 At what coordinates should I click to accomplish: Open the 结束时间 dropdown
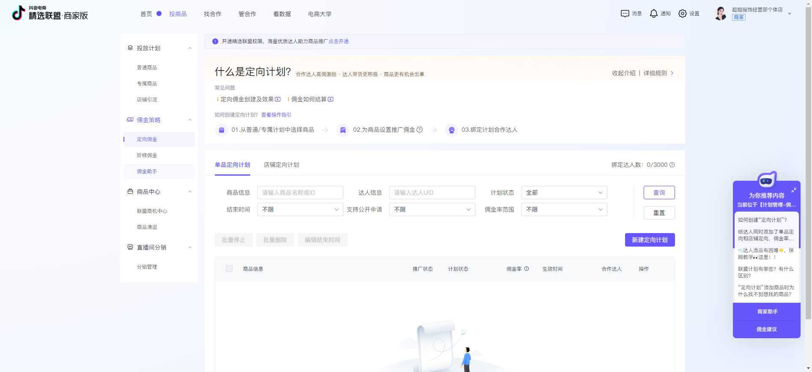point(300,209)
